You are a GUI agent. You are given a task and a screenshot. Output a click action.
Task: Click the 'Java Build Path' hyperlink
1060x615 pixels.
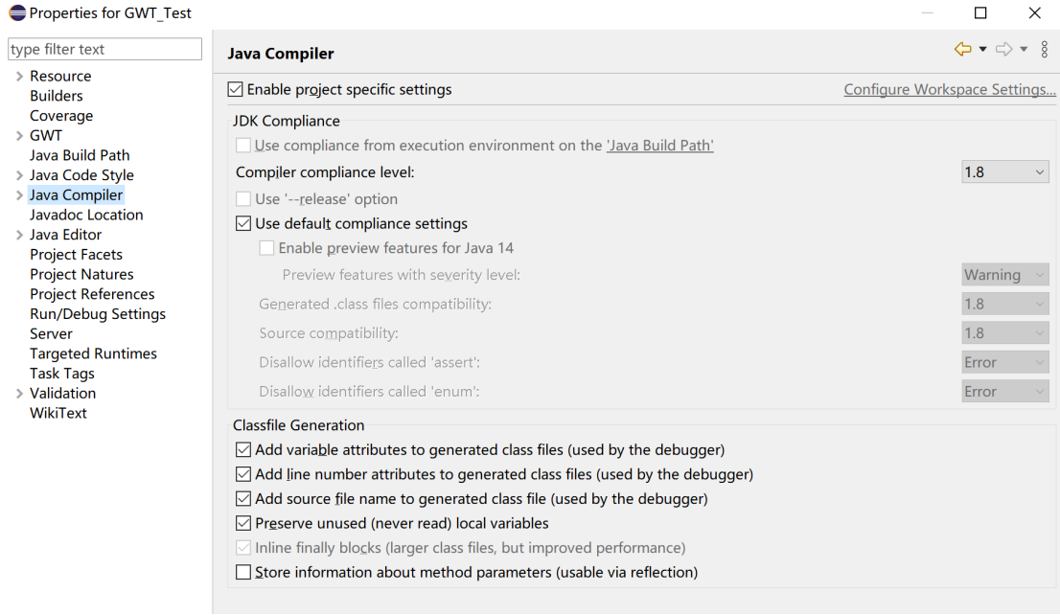(659, 146)
